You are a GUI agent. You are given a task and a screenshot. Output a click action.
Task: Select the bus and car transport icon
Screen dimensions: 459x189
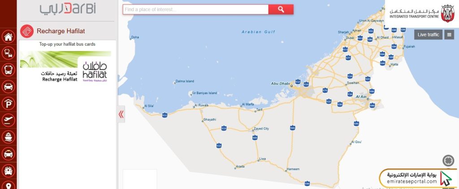point(8,53)
